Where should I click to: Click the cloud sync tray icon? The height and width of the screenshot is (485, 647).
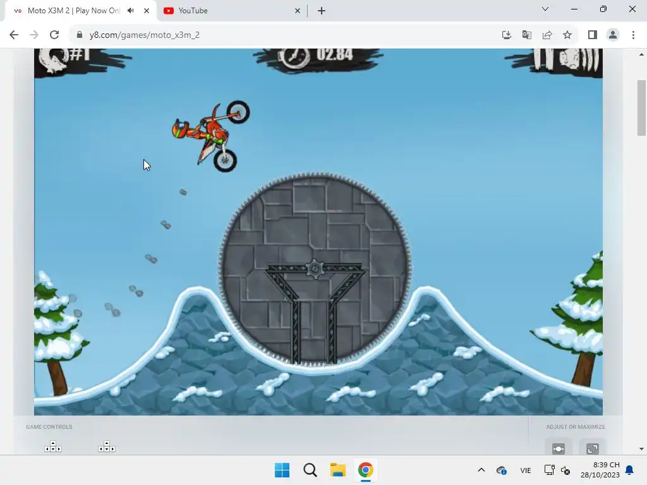(x=502, y=470)
